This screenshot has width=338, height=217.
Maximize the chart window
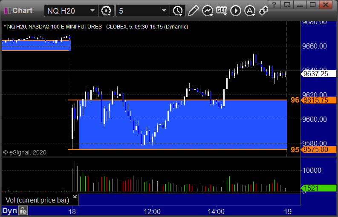pyautogui.click(x=313, y=5)
